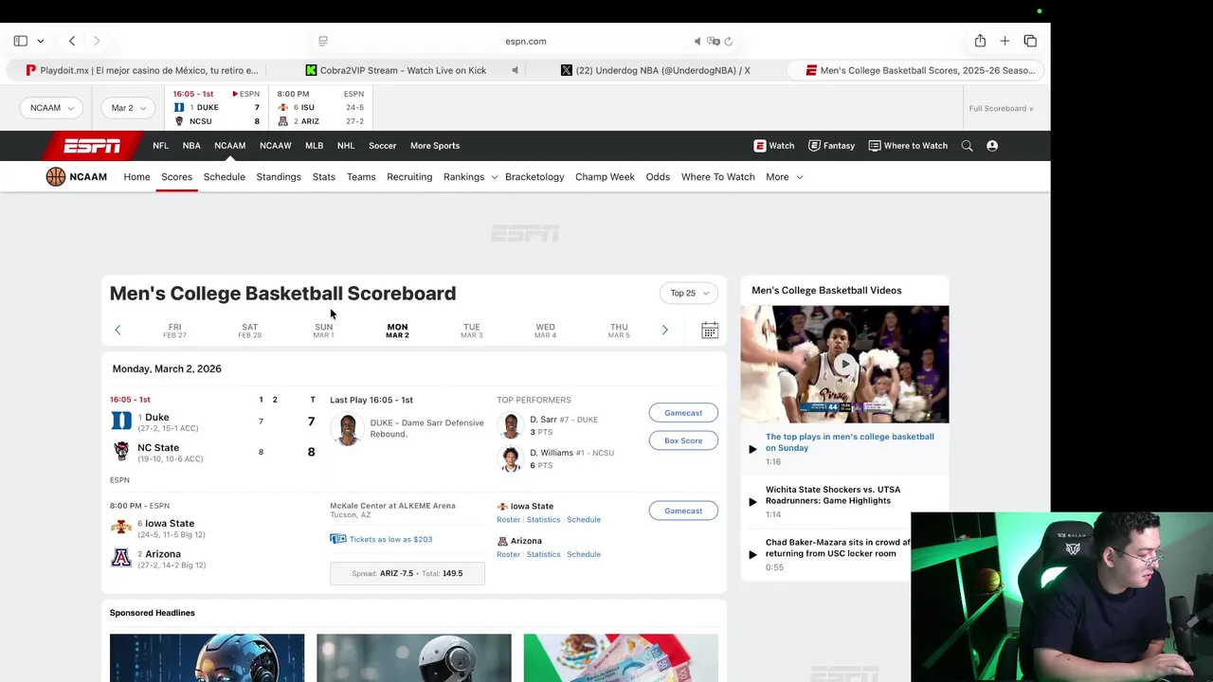Open Mar 2 date dropdown

(129, 108)
